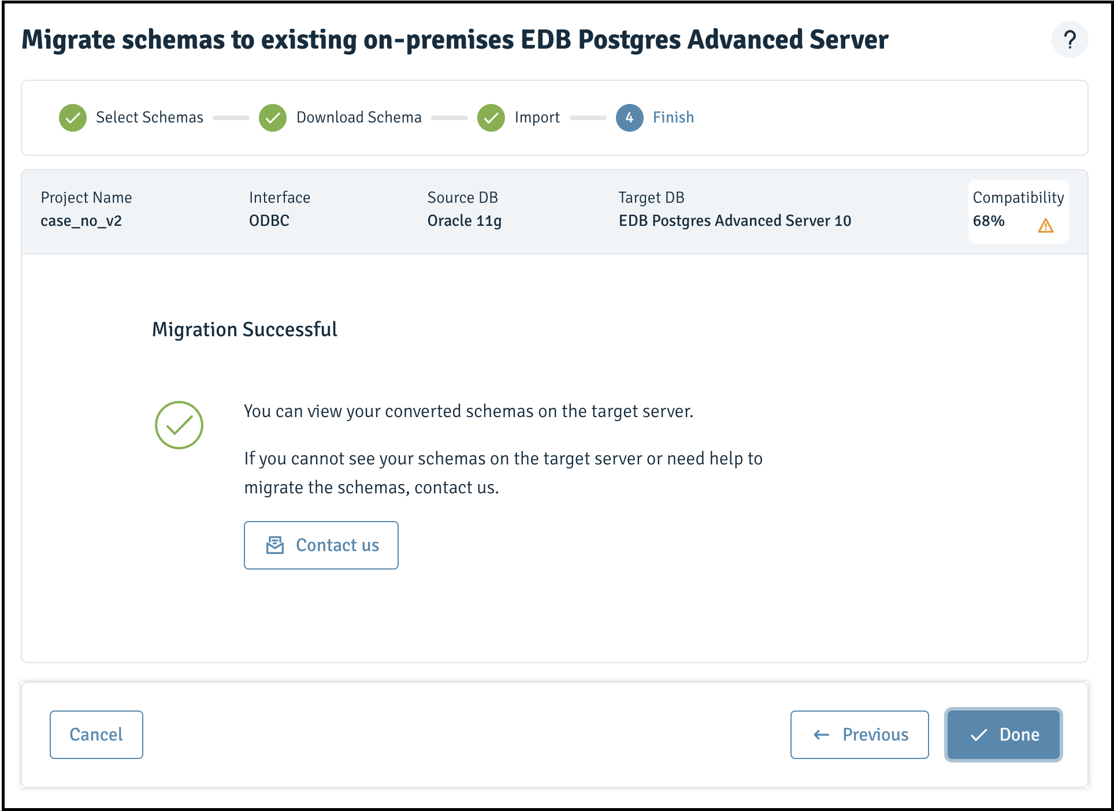
Task: Click the left arrow icon on Previous
Action: click(x=822, y=735)
